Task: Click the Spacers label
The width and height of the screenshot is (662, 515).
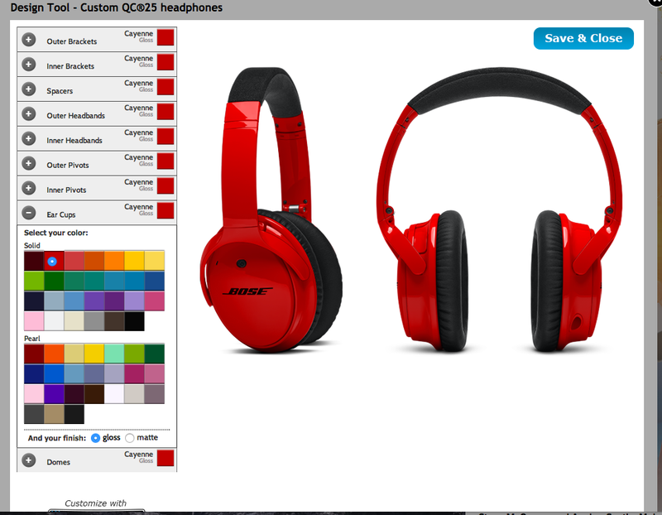Action: tap(60, 91)
